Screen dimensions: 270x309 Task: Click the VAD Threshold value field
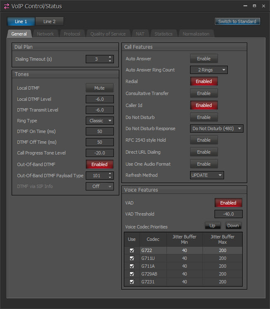(228, 214)
